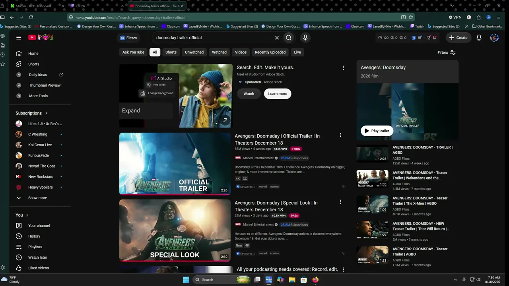Open the YouTube guide hamburger menu
509x286 pixels.
point(19,37)
